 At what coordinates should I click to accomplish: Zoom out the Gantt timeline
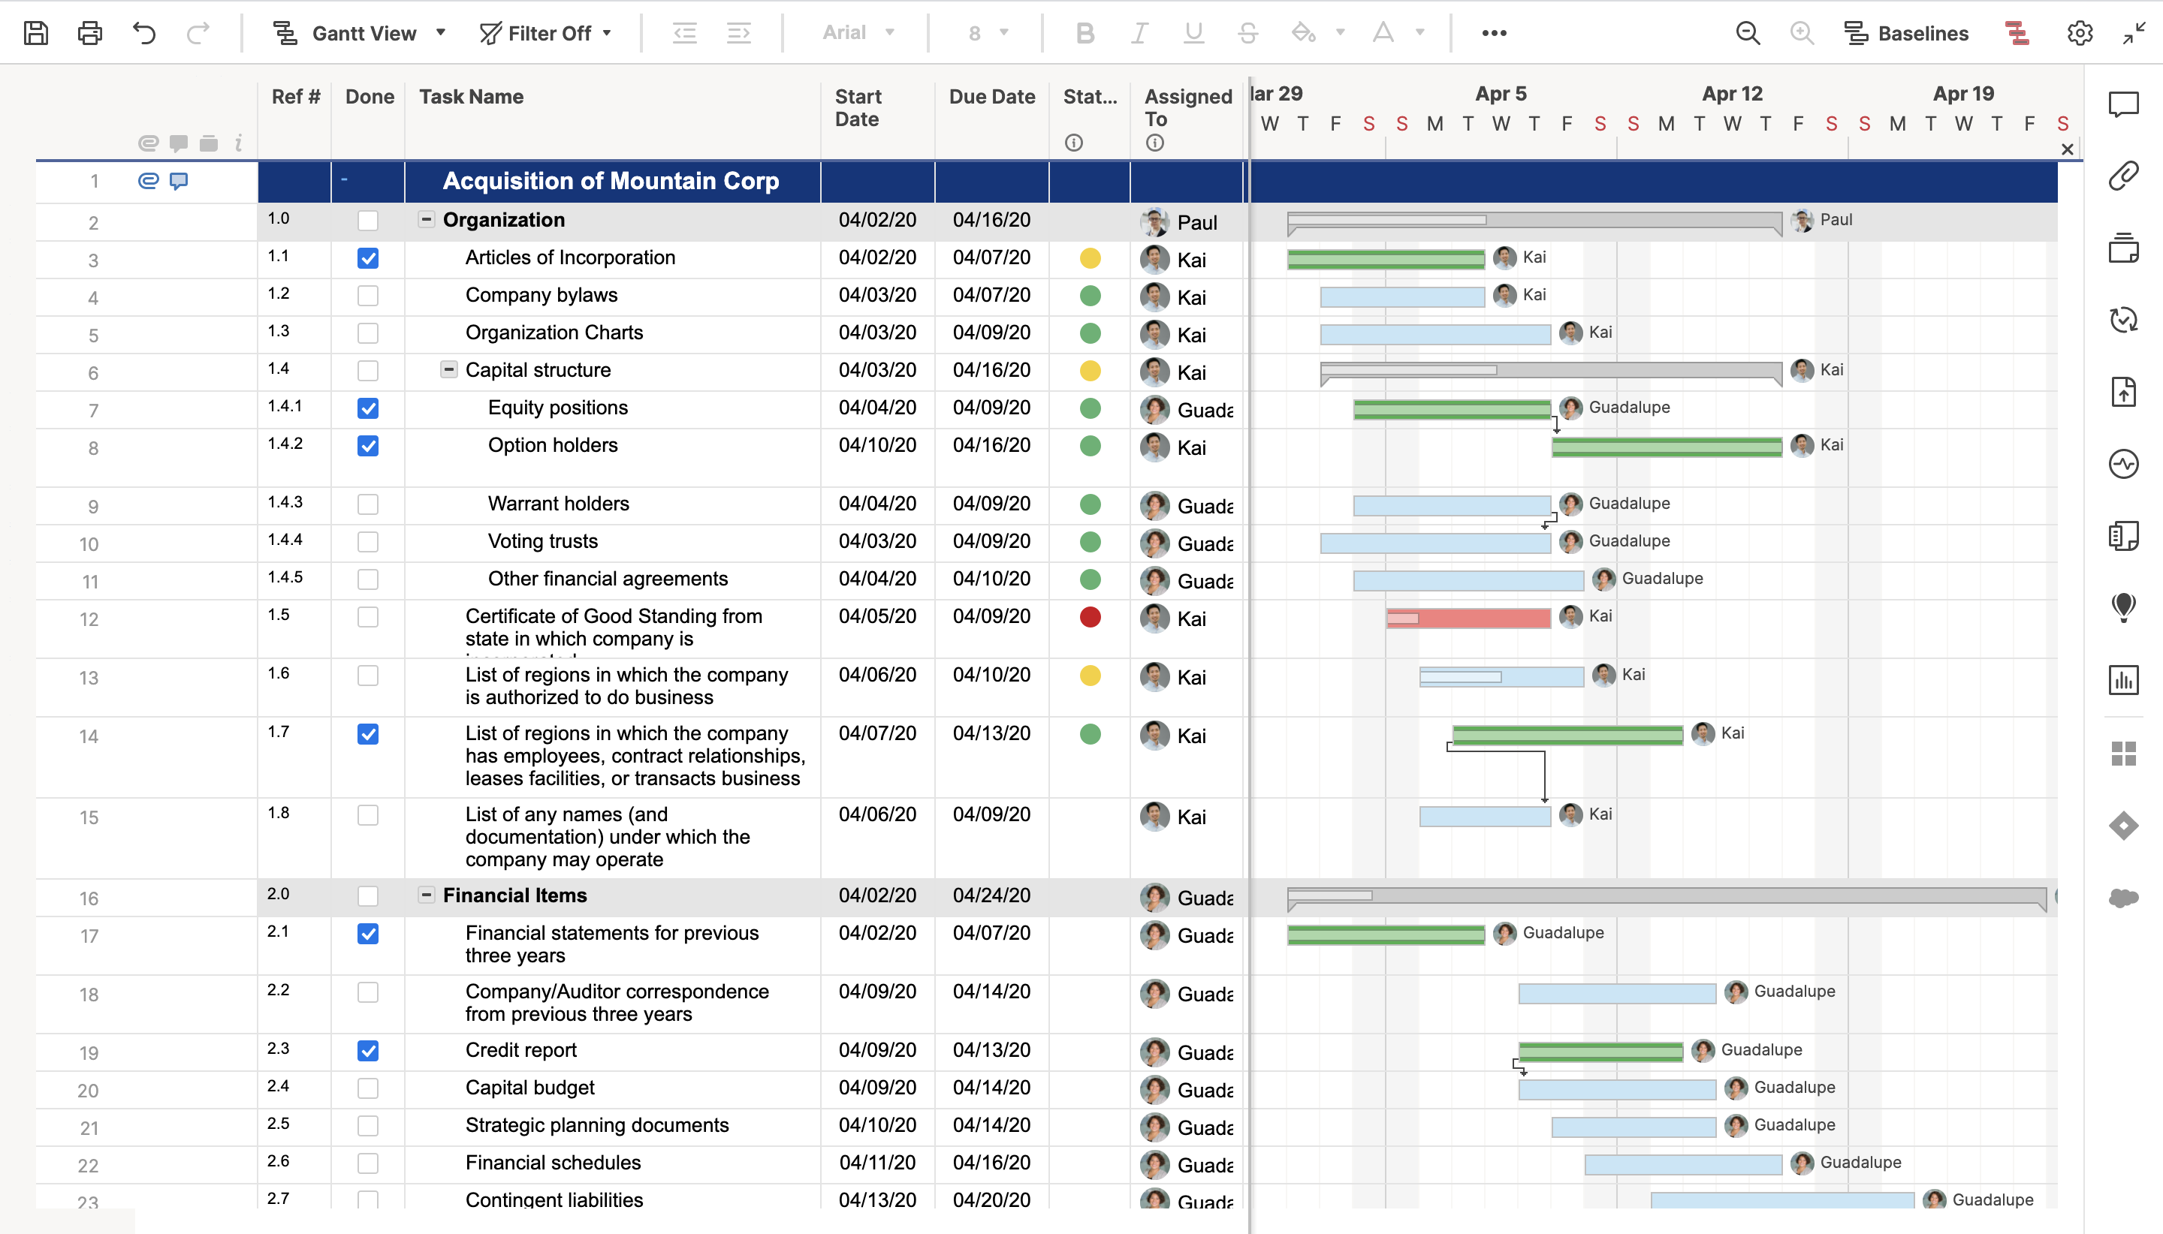coord(1748,33)
